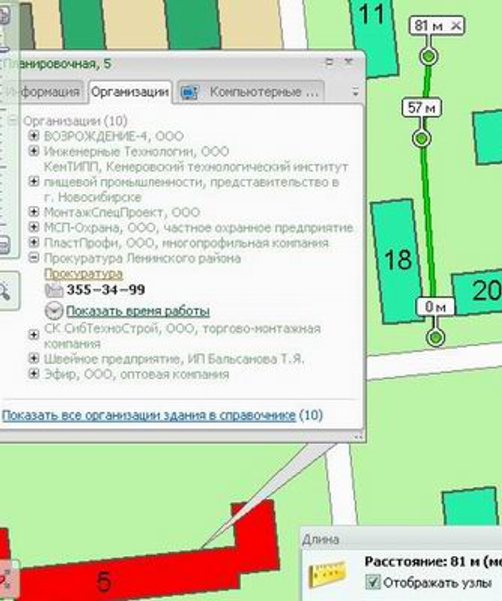Remove the 81 м ruler measurement
502x601 pixels.
coord(456,26)
